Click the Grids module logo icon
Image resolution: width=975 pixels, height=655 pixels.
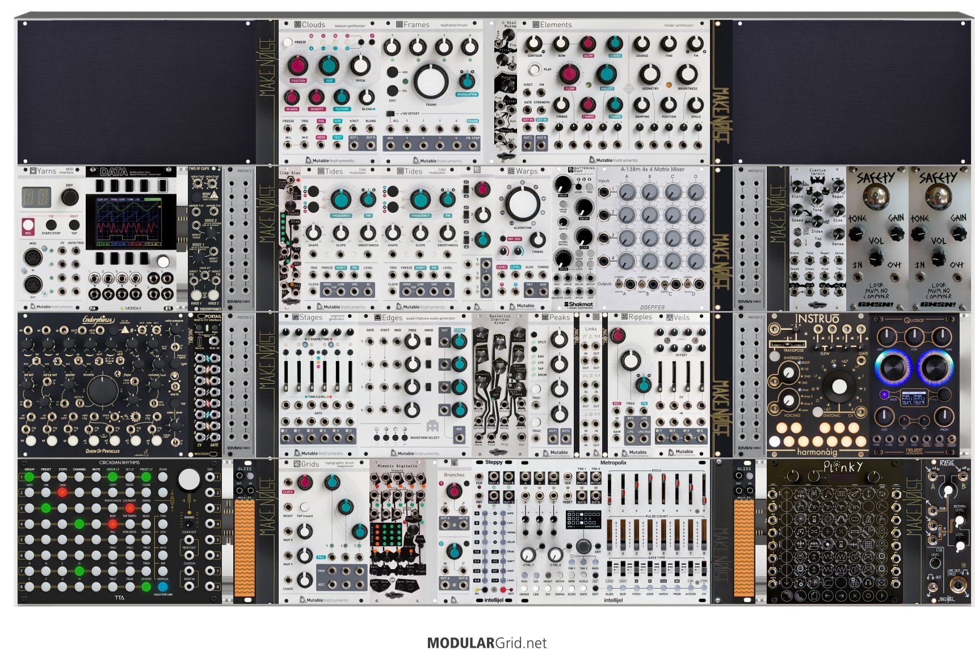296,464
